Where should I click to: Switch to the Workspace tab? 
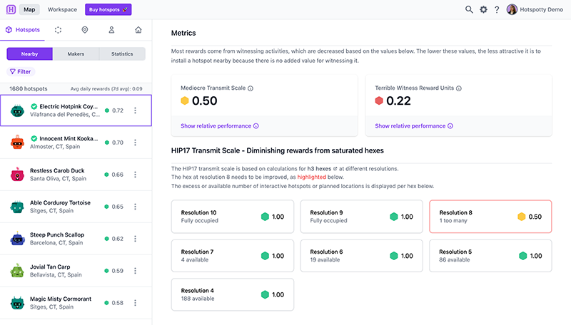pyautogui.click(x=62, y=10)
